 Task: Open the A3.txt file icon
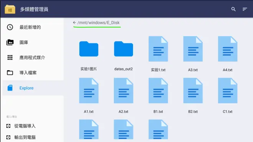click(x=193, y=49)
